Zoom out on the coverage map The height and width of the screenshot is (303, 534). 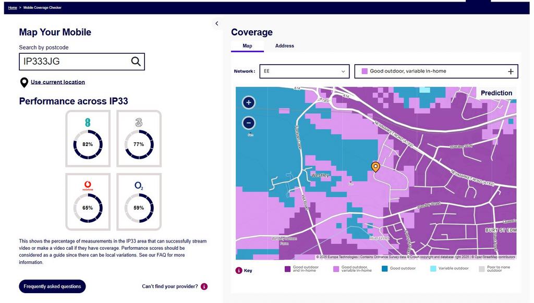click(x=249, y=123)
